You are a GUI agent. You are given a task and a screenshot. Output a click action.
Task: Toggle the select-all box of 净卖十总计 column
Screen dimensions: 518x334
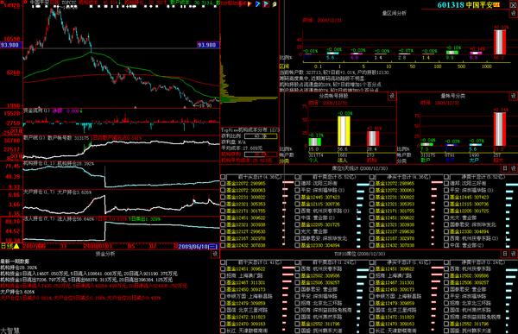click(446, 178)
